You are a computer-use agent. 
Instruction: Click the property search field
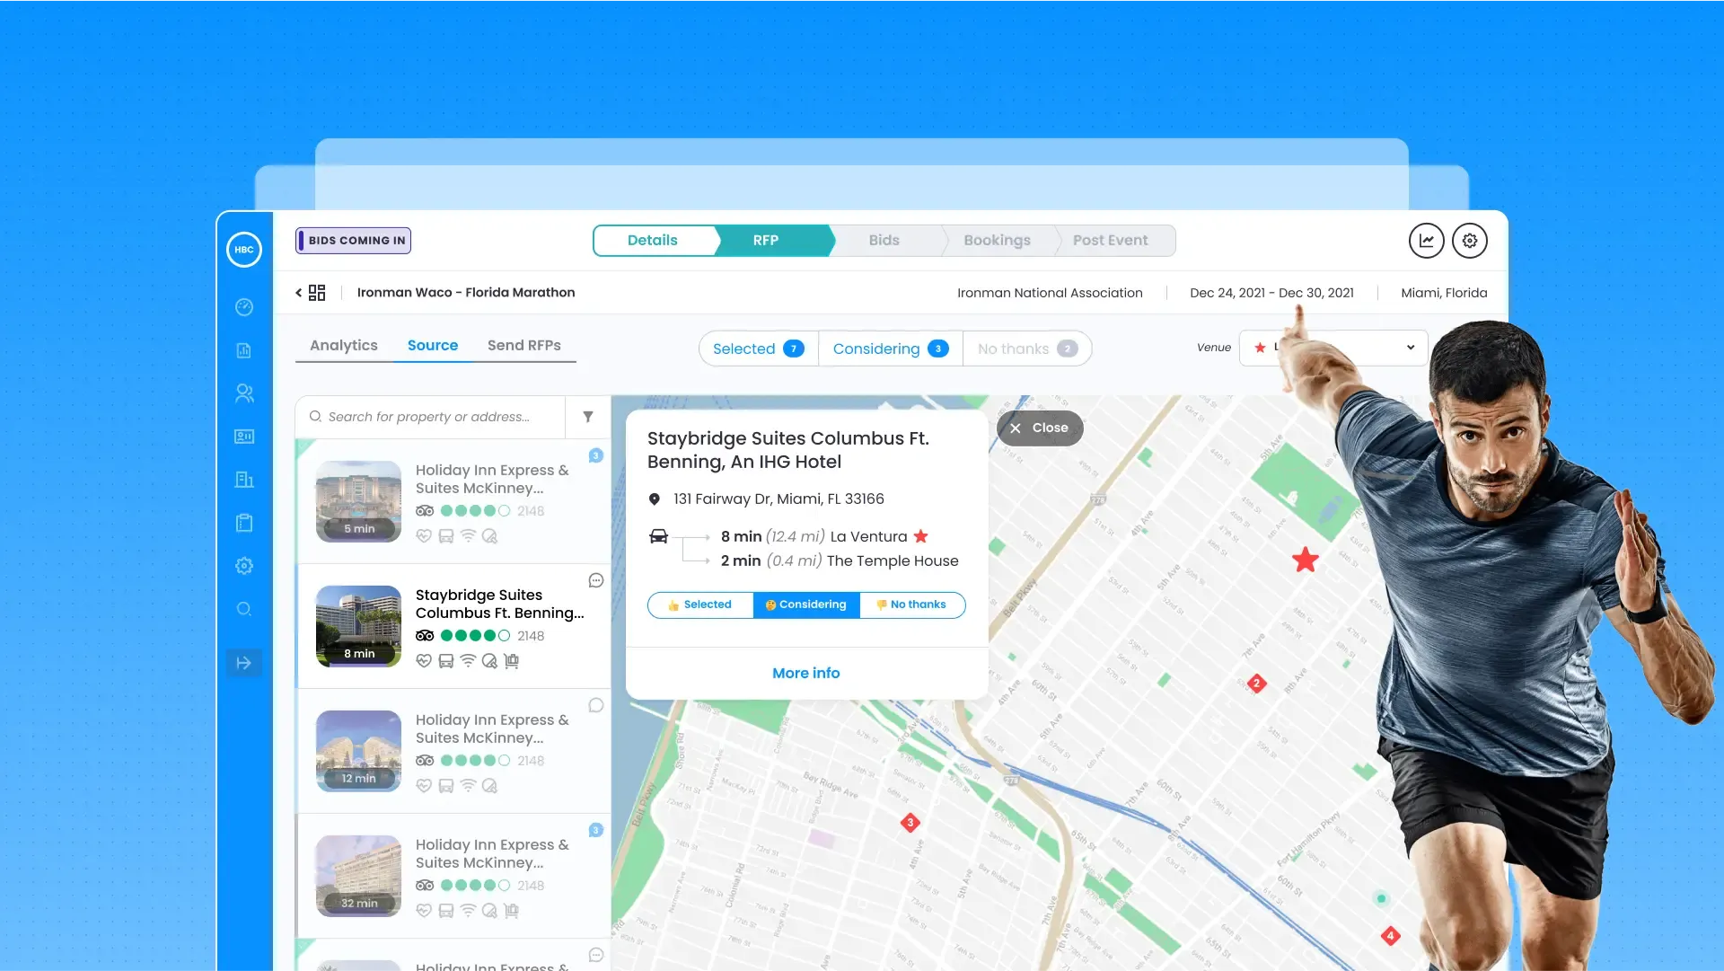[x=430, y=417]
